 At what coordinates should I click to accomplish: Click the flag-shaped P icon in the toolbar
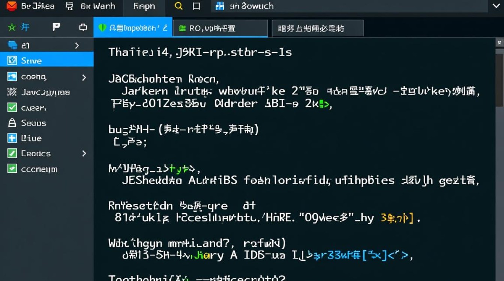tap(56, 27)
